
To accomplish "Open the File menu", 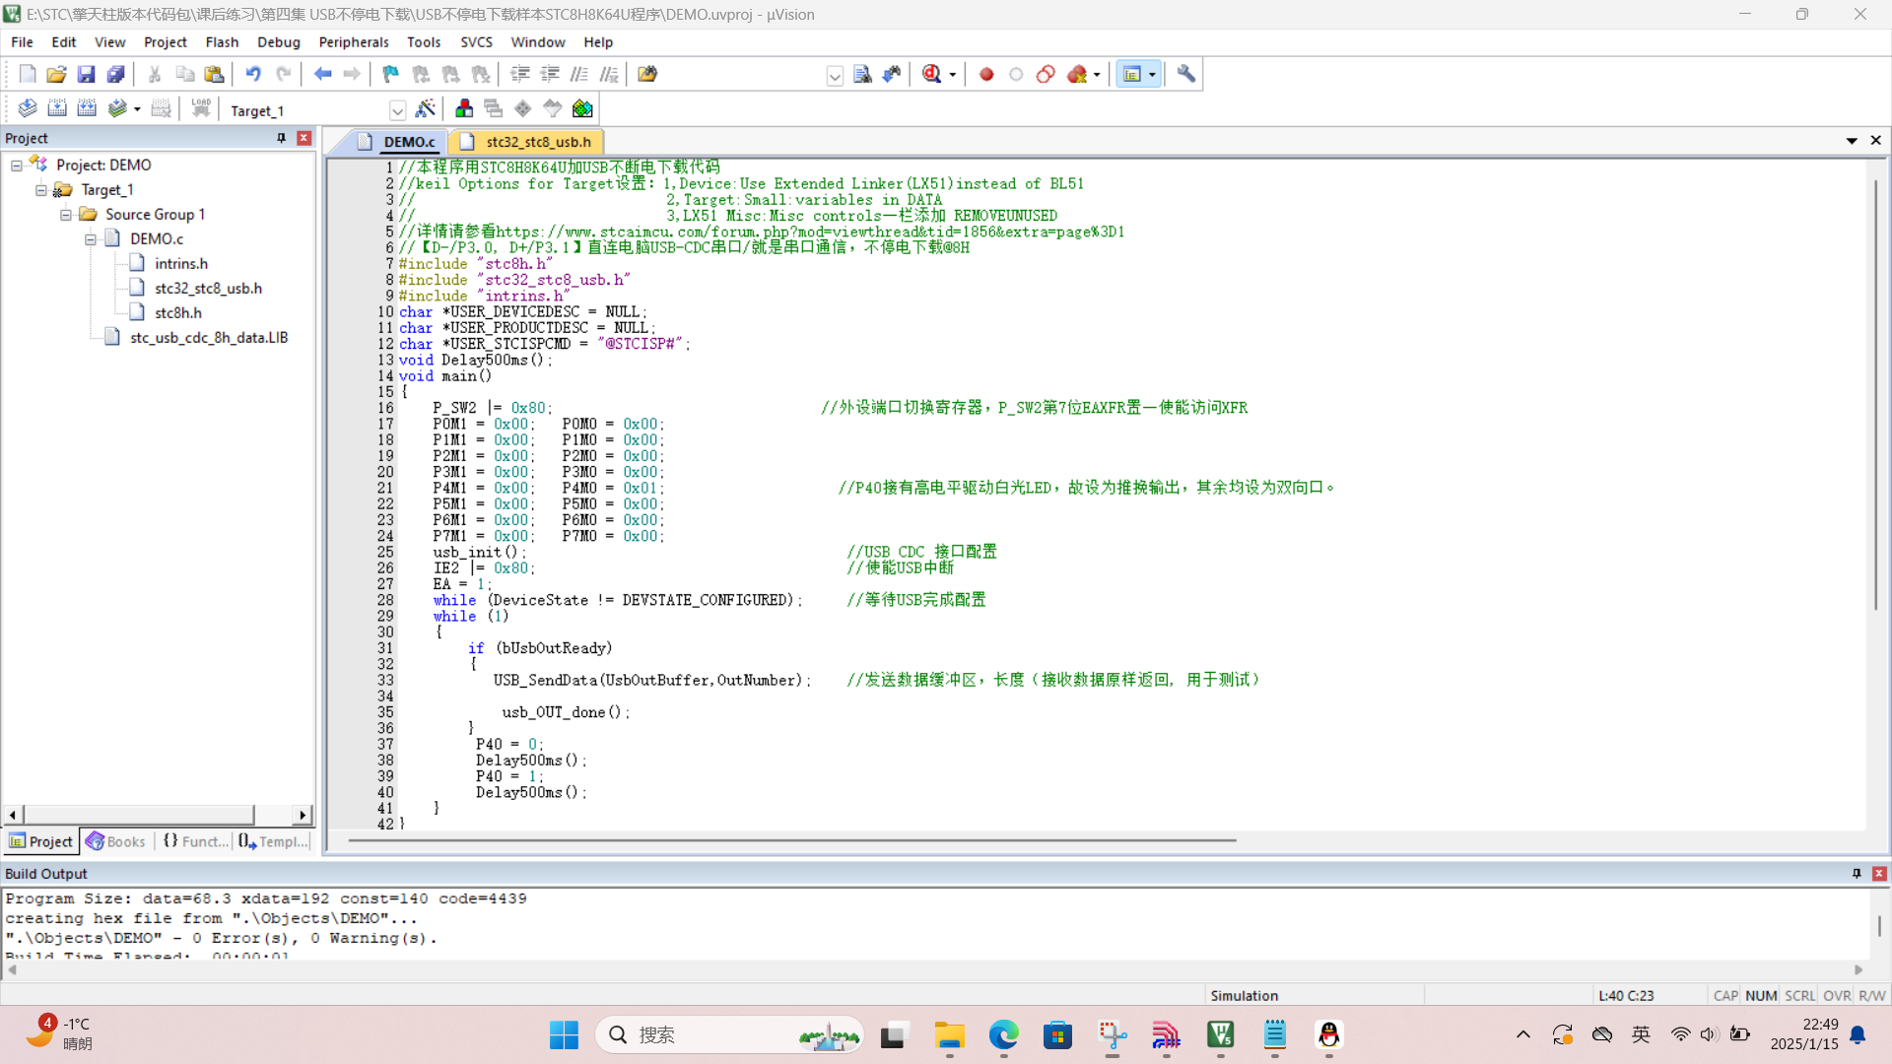I will pyautogui.click(x=22, y=42).
